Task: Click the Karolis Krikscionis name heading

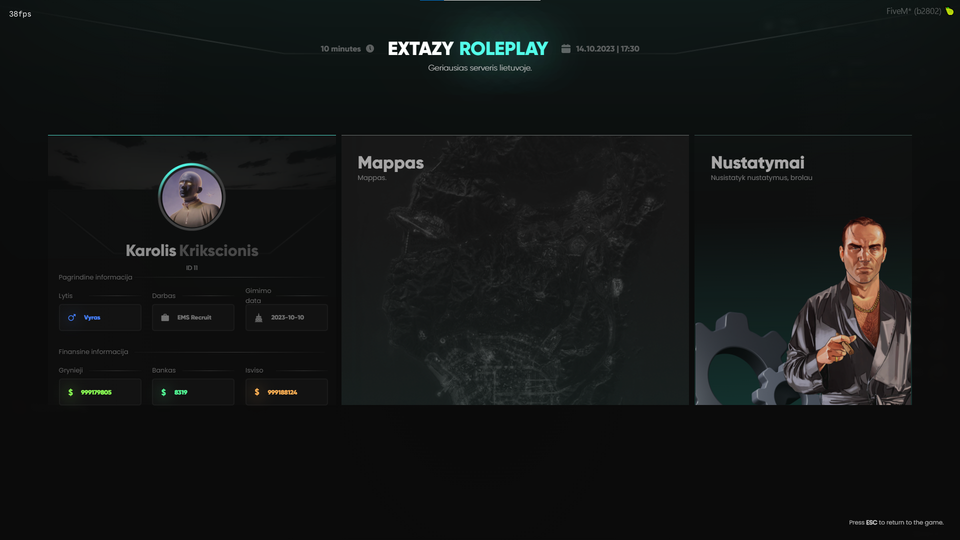Action: 192,250
